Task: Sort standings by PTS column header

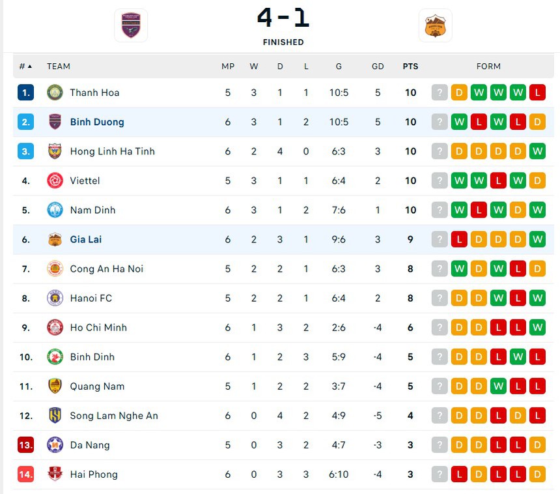Action: coord(410,66)
